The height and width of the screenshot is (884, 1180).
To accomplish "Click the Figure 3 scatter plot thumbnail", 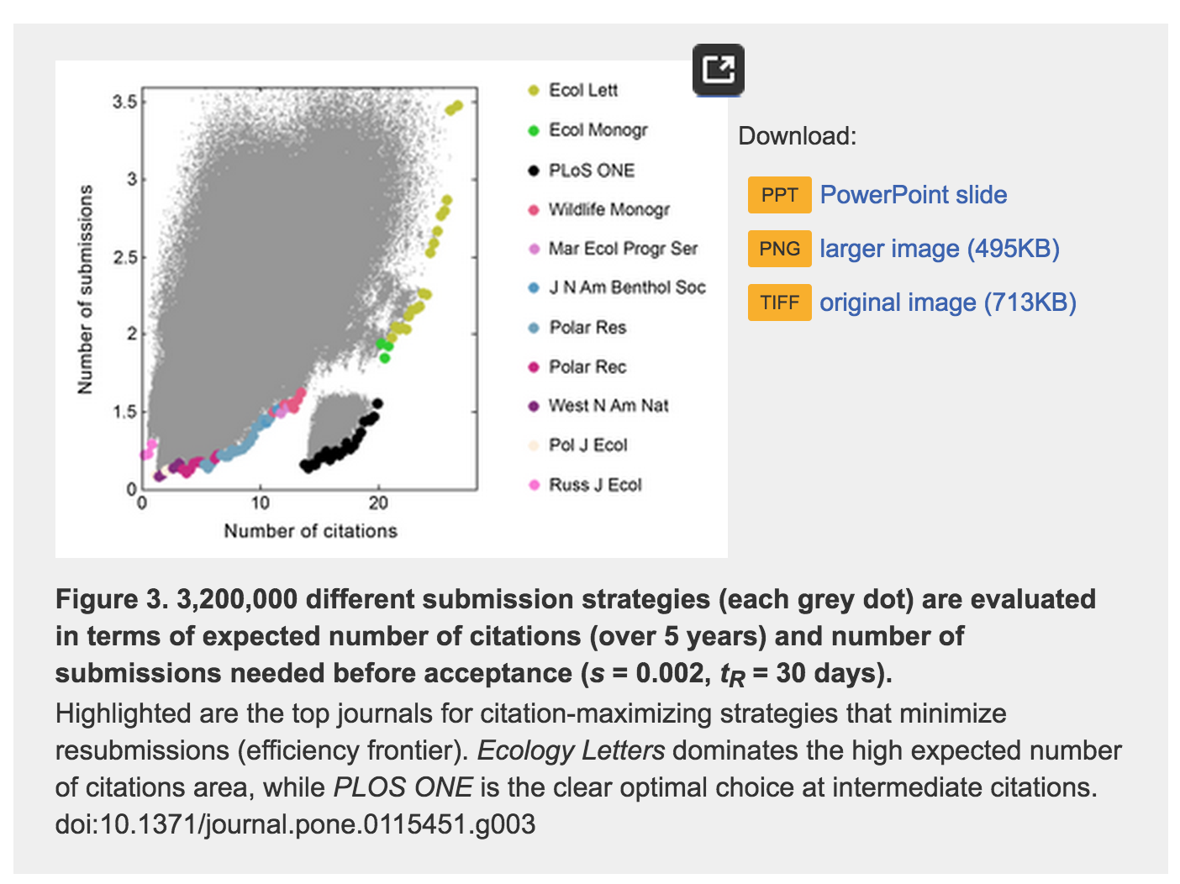I will [309, 294].
